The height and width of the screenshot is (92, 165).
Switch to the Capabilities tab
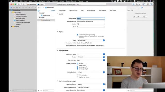(x=62, y=10)
